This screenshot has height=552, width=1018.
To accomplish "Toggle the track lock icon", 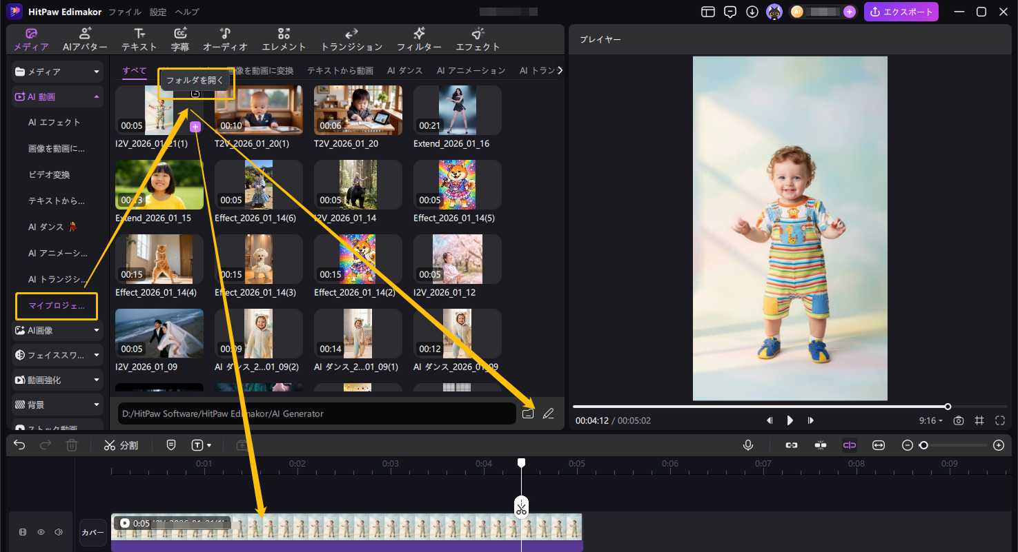I will tap(23, 532).
